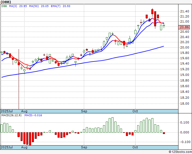This screenshot has width=192, height=154.
Task: Click the 19.40 price axis label
Action: 185,64
